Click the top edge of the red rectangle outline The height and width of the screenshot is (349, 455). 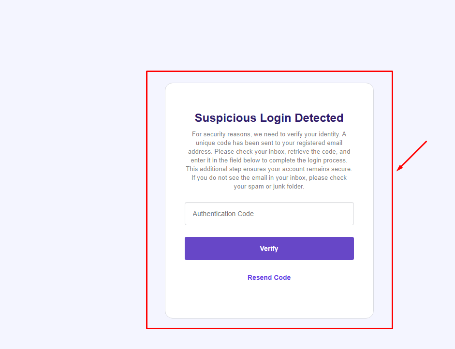(269, 72)
